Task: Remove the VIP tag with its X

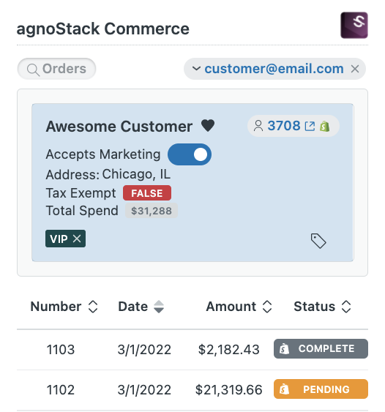Action: (x=77, y=239)
